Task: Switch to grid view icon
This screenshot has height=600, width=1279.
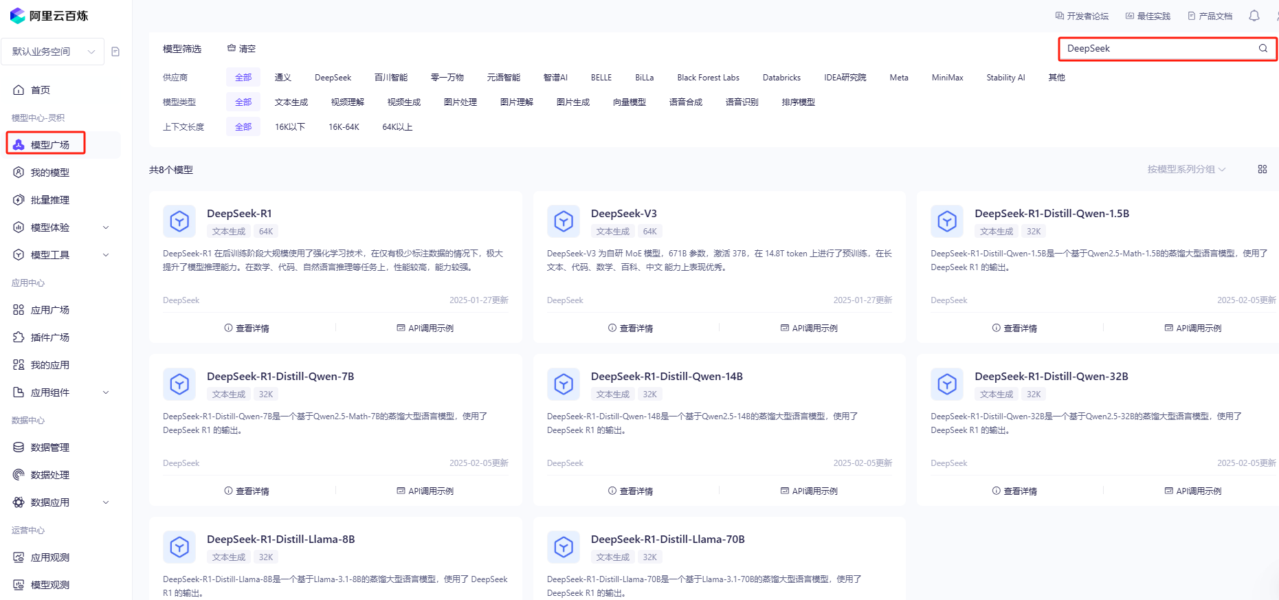Action: pos(1263,169)
